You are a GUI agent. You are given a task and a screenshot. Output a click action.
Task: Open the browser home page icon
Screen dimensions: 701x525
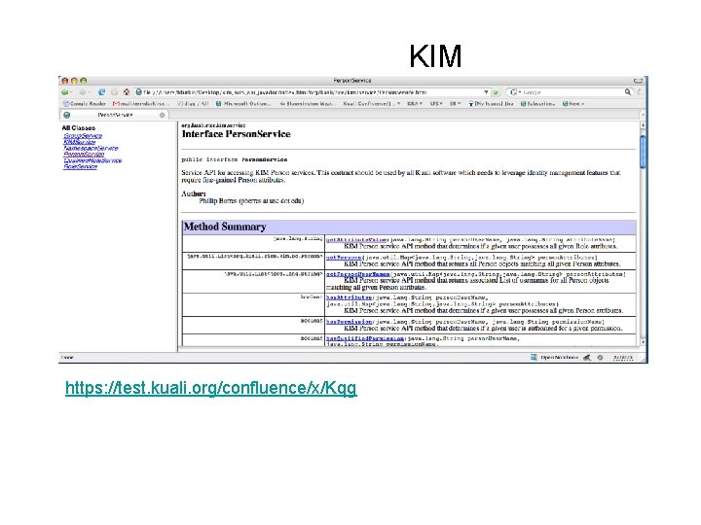pyautogui.click(x=127, y=92)
